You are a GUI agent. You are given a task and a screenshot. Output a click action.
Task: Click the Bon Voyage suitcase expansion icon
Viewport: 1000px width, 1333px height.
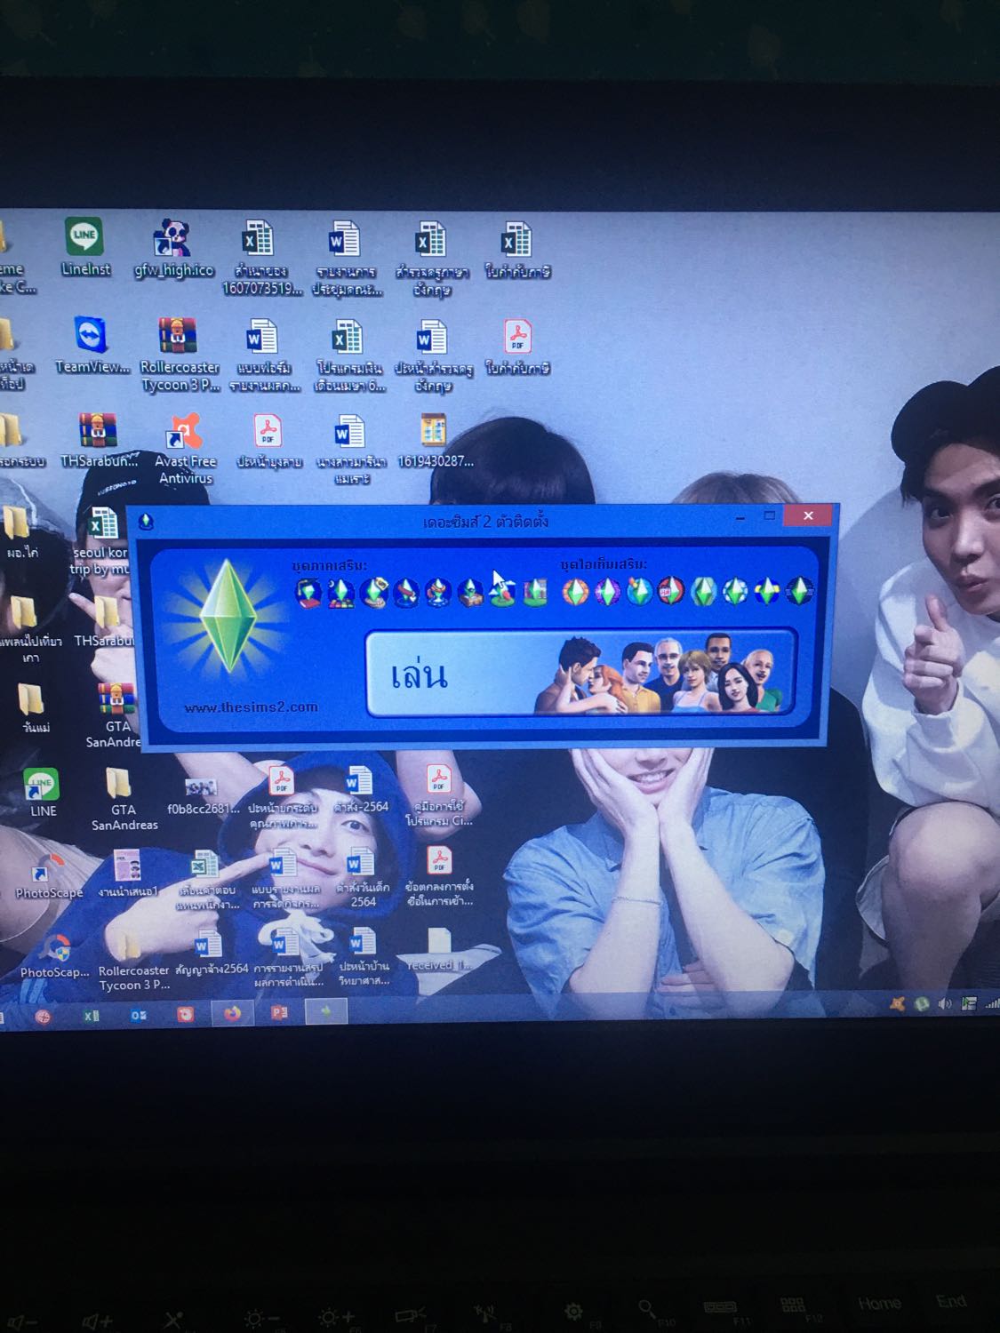click(470, 592)
